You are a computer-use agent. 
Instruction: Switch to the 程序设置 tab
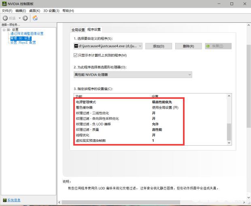coord(94,30)
